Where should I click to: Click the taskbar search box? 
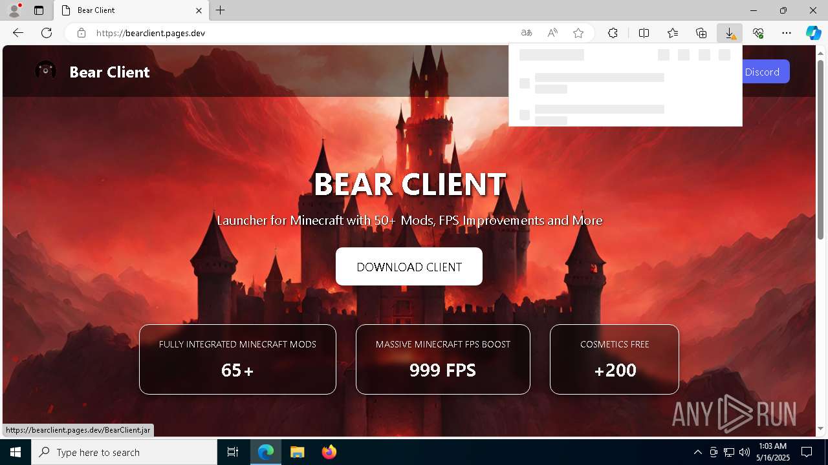click(124, 452)
